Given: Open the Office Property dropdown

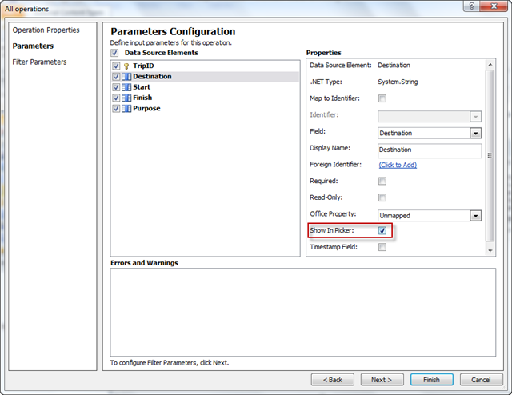Looking at the screenshot, I should click(475, 216).
